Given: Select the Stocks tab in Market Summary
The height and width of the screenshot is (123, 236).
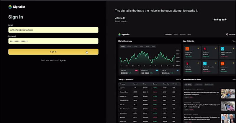Looking at the screenshot, I should tap(129, 46).
